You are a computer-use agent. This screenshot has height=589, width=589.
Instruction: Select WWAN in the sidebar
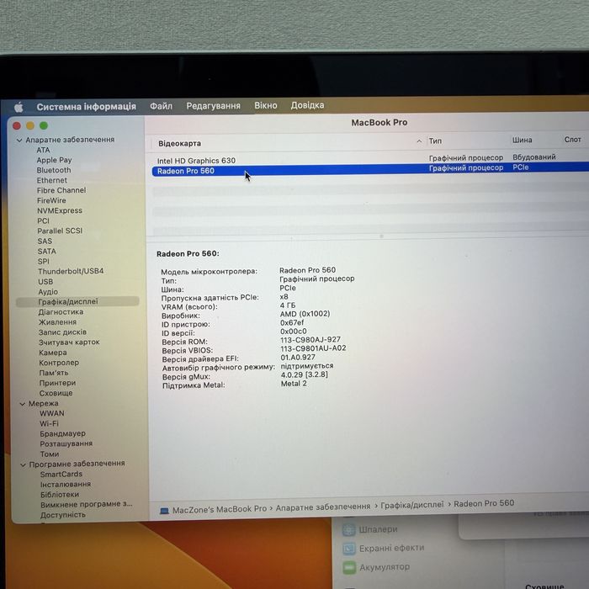click(x=52, y=414)
